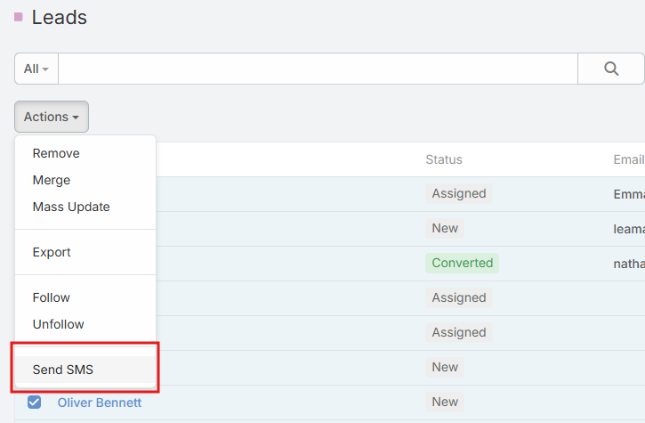
Task: Open the All filter dropdown
Action: click(36, 69)
